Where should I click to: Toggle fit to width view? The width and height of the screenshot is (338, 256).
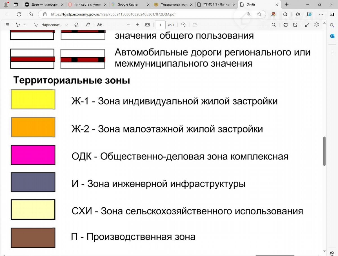147,25
